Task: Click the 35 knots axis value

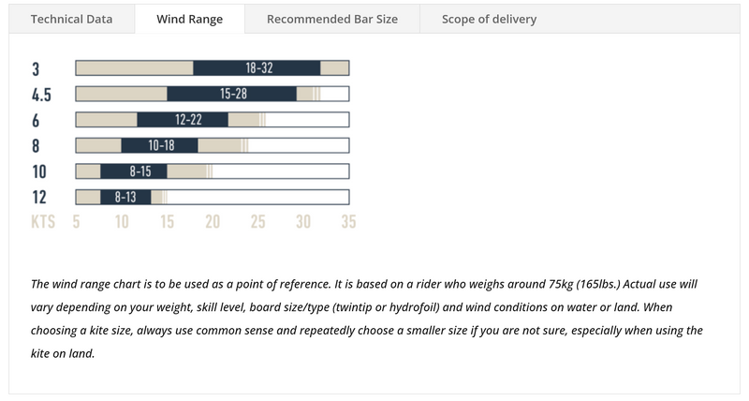Action: pyautogui.click(x=348, y=222)
